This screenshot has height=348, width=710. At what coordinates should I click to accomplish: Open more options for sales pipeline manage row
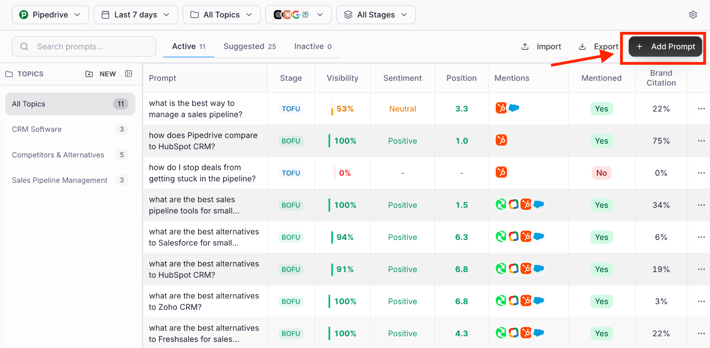coord(701,109)
